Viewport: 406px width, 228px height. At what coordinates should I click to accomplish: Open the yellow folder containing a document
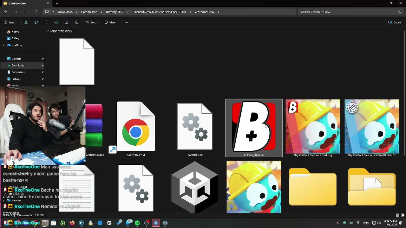tap(372, 187)
